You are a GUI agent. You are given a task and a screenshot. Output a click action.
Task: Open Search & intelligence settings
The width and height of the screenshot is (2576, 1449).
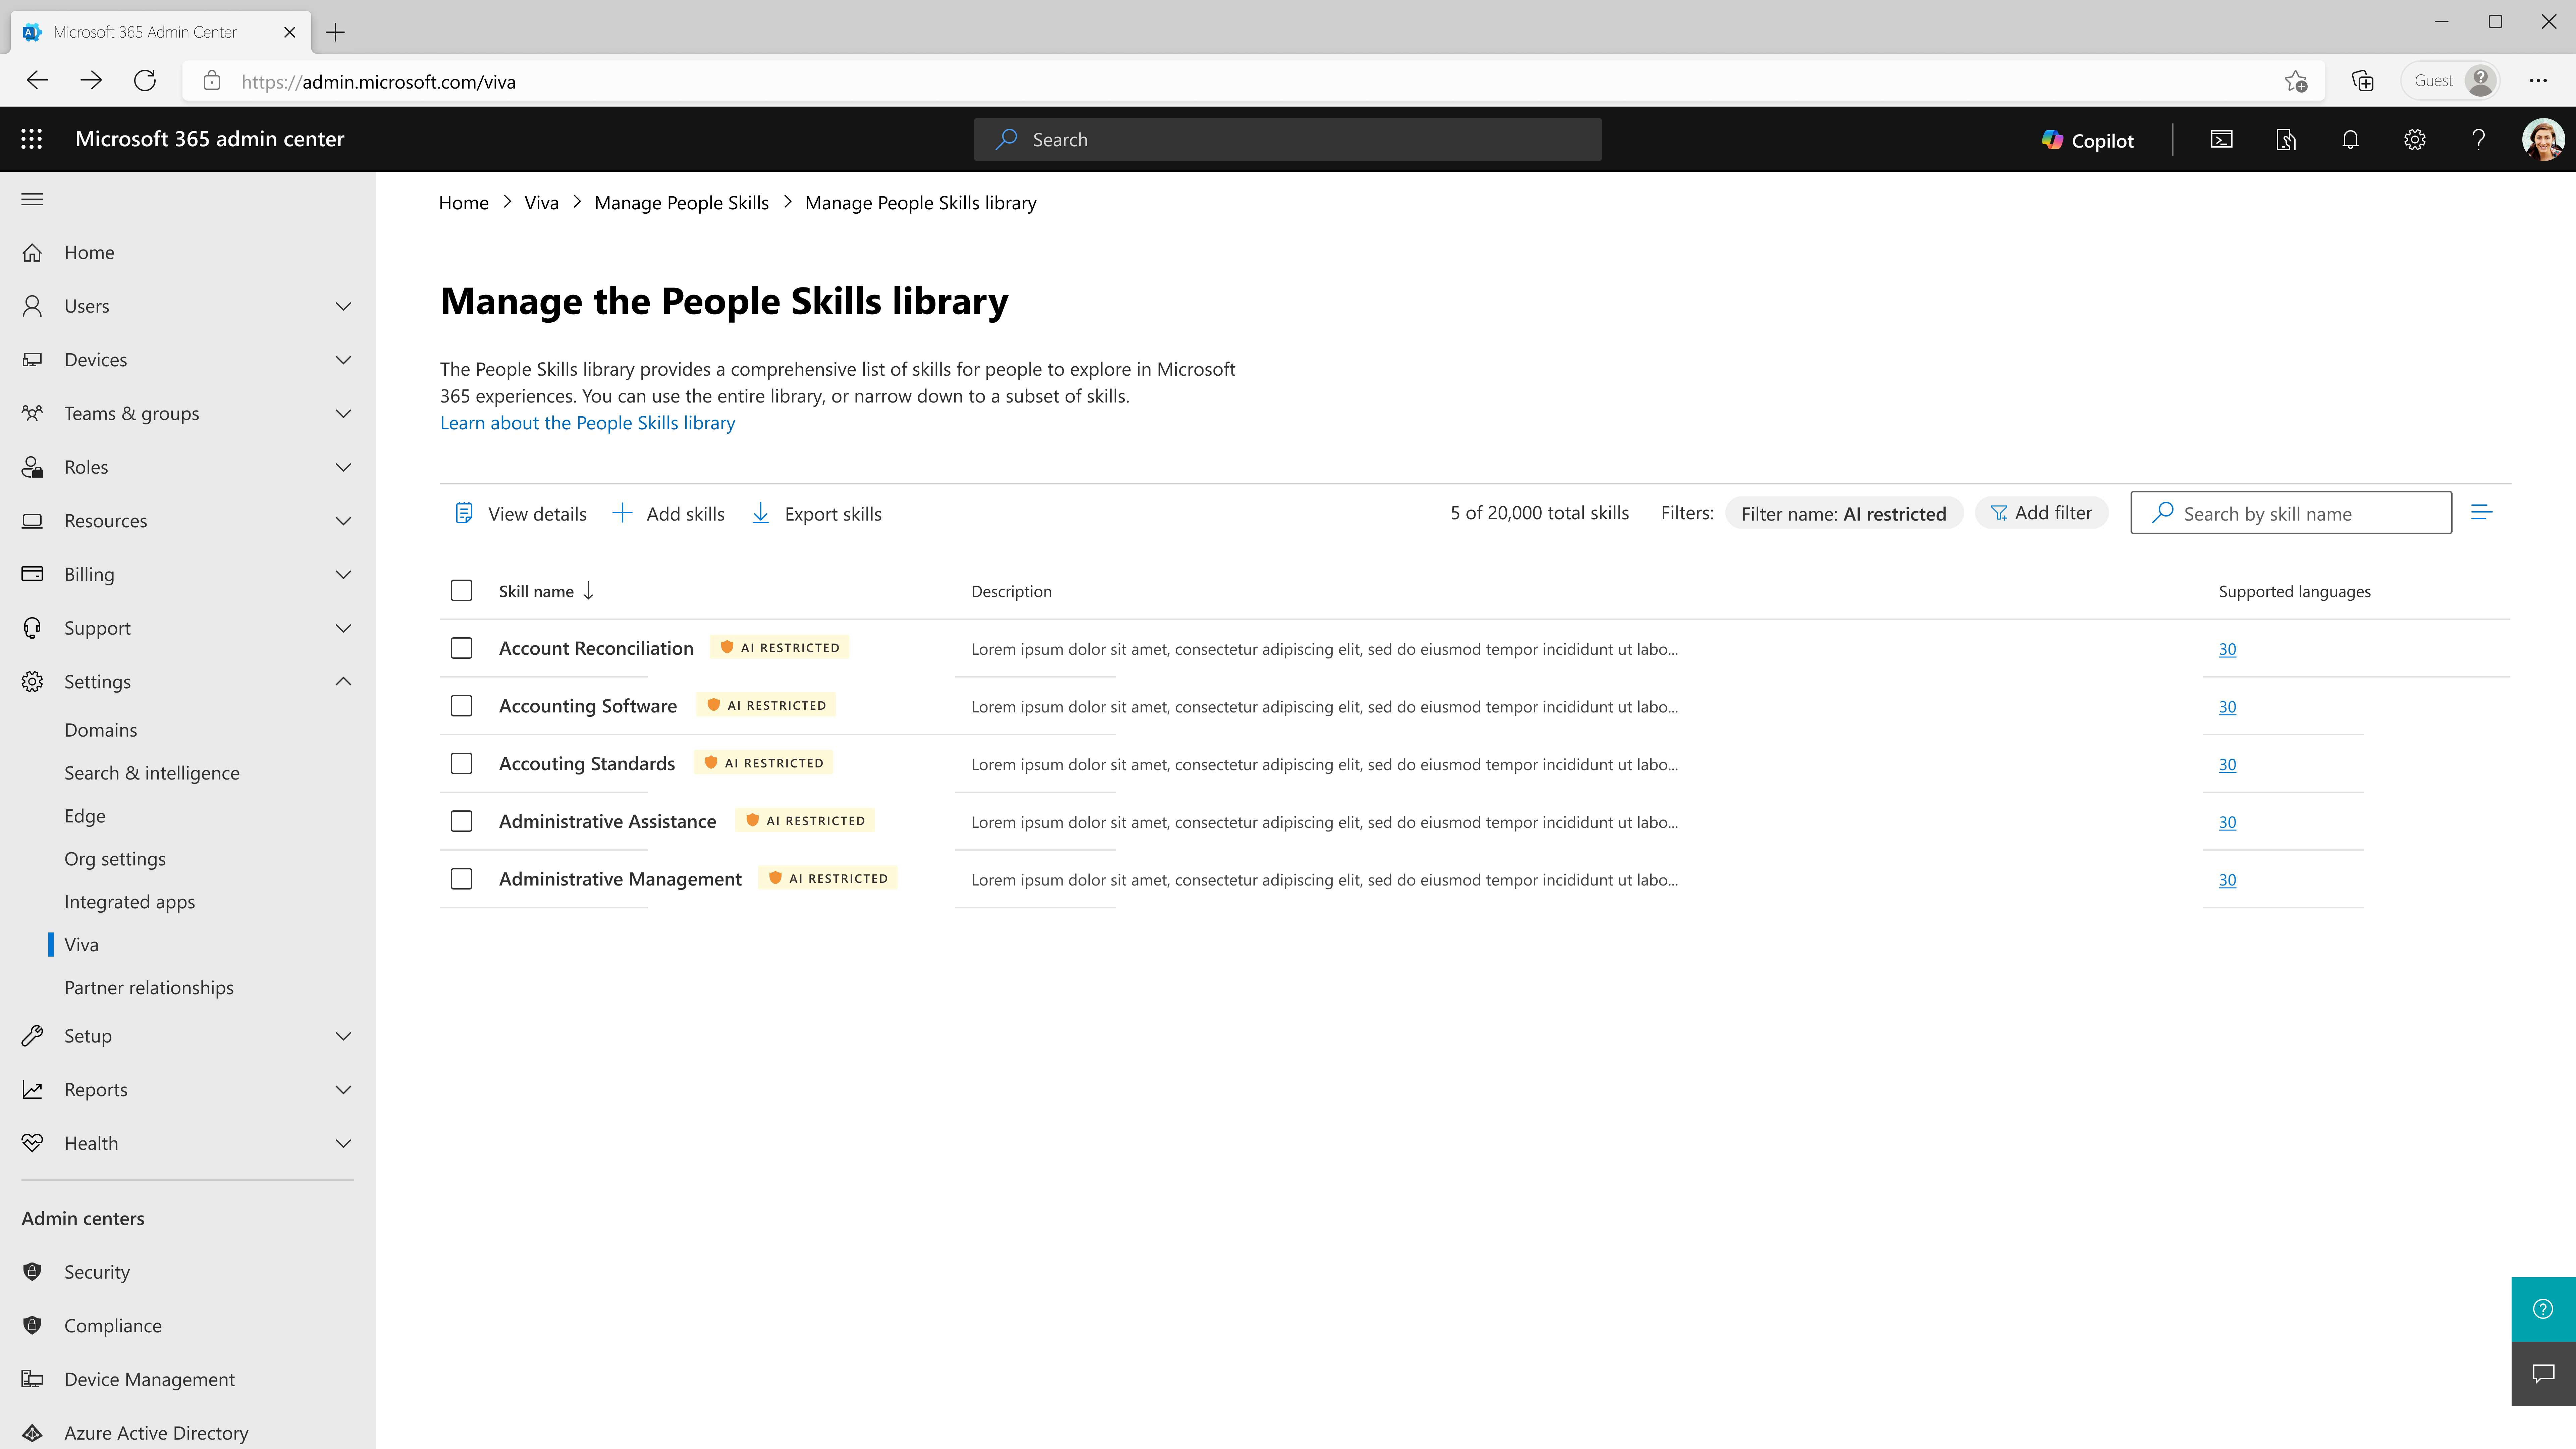click(152, 773)
